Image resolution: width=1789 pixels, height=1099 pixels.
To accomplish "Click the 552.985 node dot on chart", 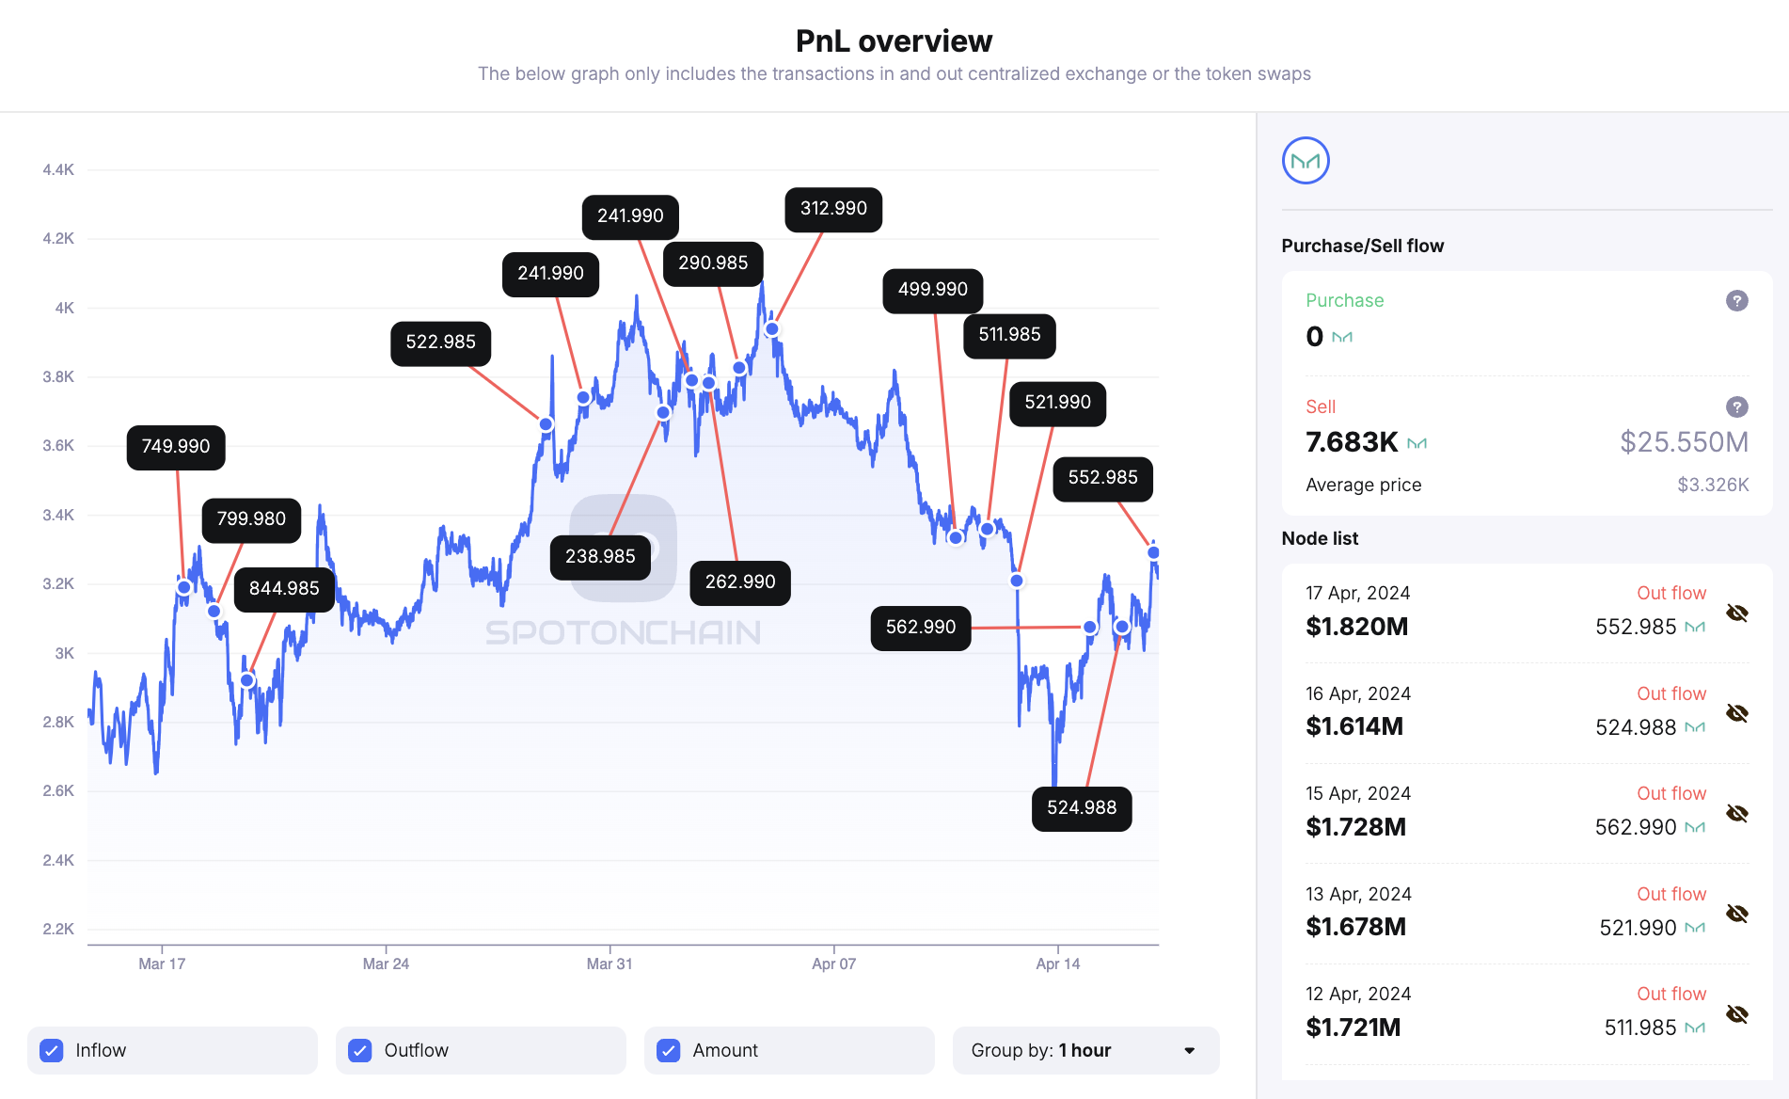I will [x=1153, y=552].
